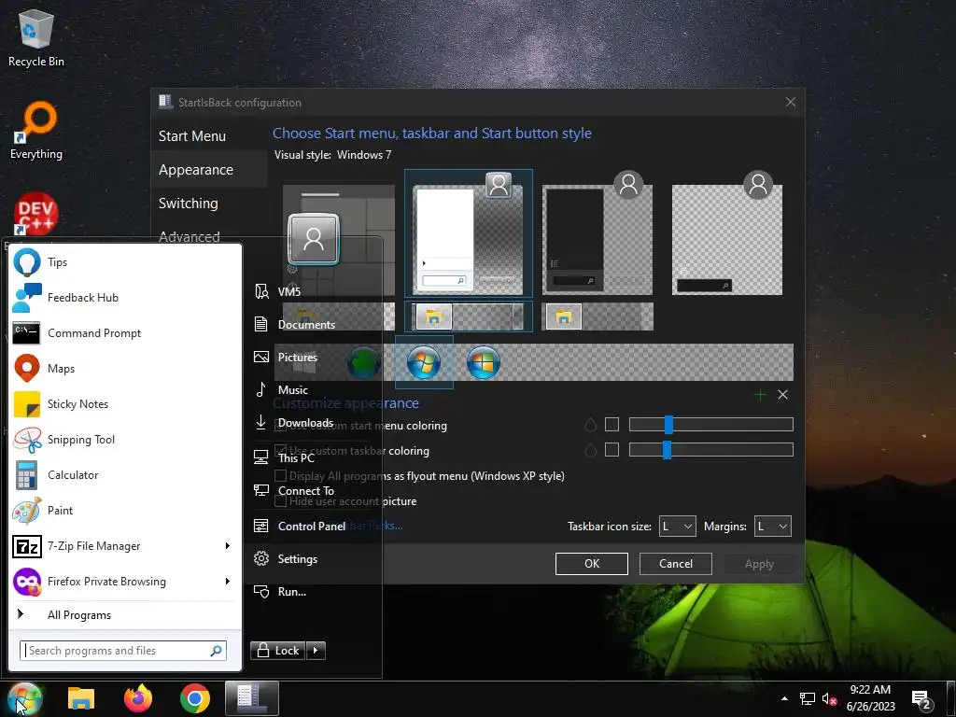956x717 pixels.
Task: Open File Explorer from taskbar
Action: coord(81,698)
